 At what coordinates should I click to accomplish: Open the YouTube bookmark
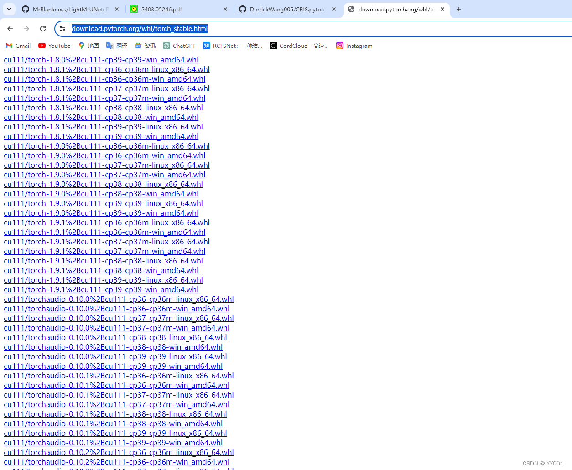click(54, 46)
